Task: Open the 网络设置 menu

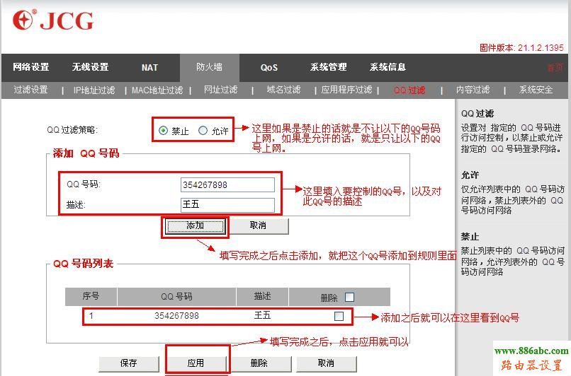Action: click(31, 67)
